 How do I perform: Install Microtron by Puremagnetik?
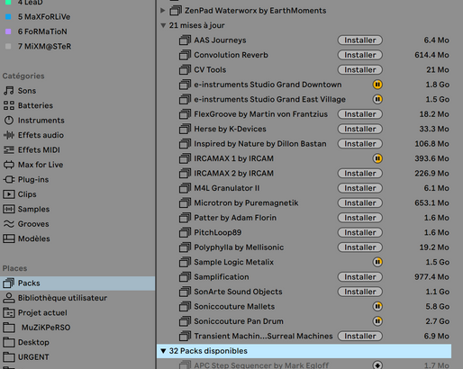click(x=360, y=202)
